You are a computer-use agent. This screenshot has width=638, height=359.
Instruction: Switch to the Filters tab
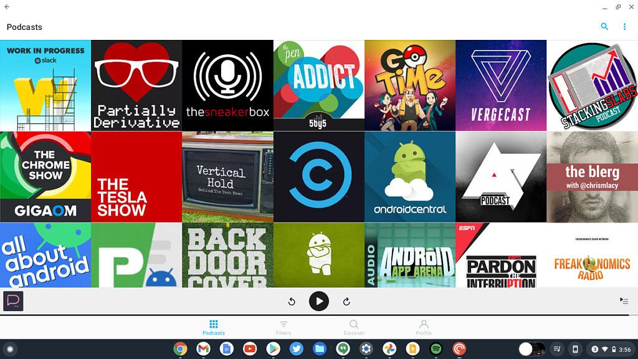click(x=283, y=327)
